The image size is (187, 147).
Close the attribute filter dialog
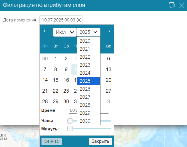[182, 5]
